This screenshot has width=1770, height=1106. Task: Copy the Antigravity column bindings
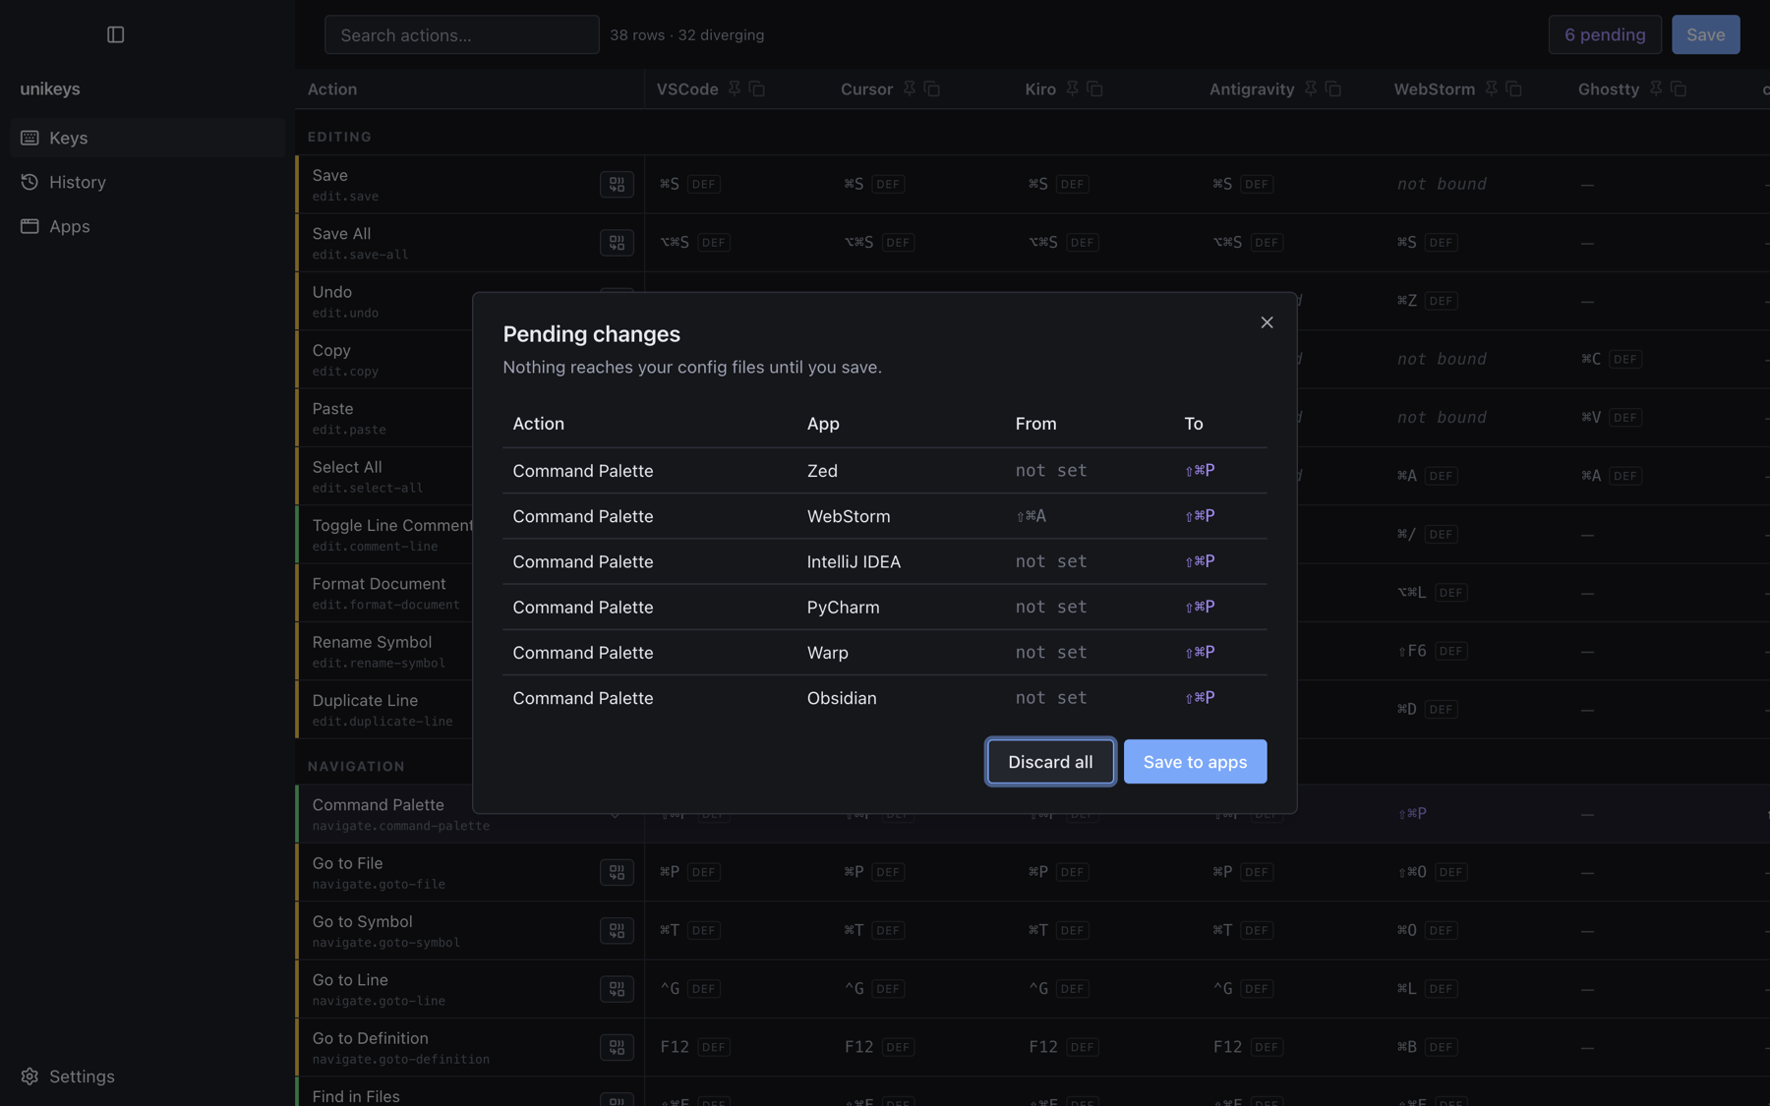(1332, 88)
